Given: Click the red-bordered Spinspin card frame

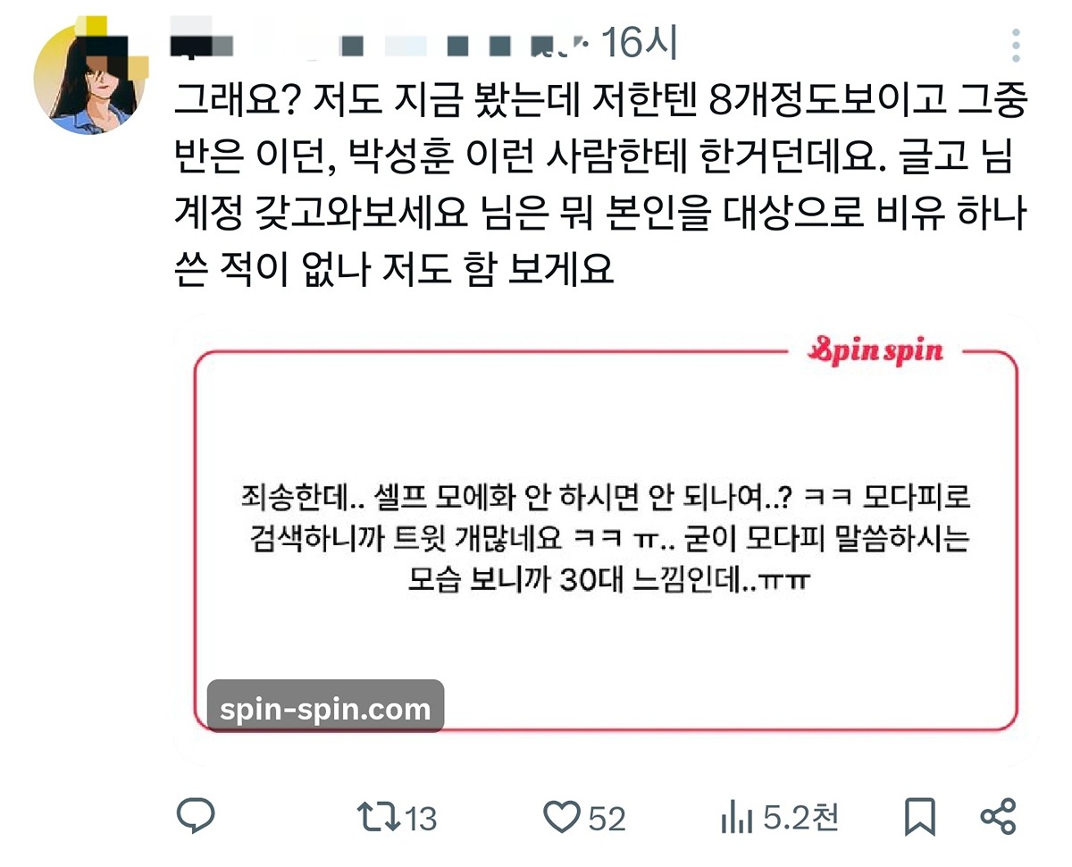Looking at the screenshot, I should (607, 539).
